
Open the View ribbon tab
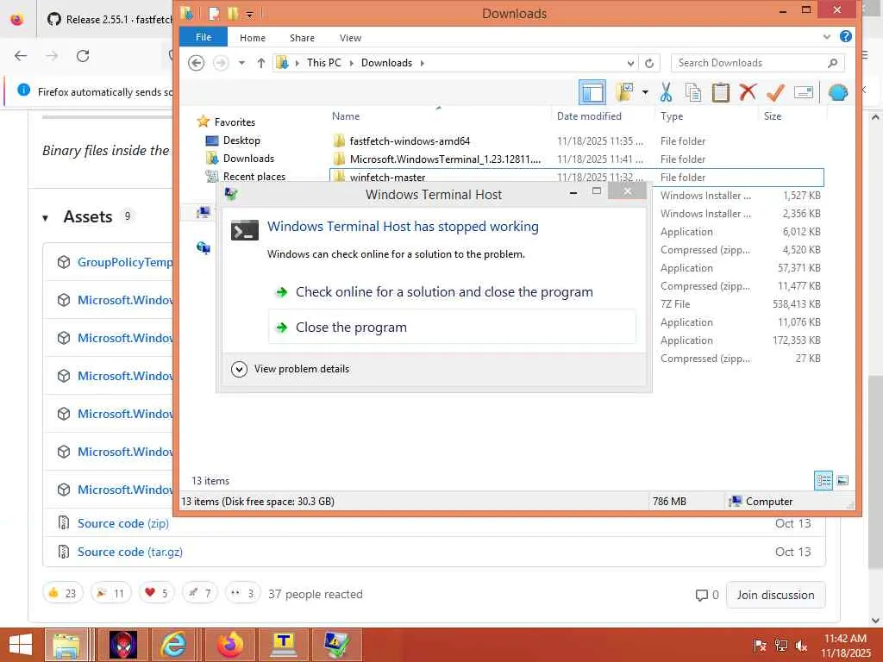pyautogui.click(x=350, y=38)
